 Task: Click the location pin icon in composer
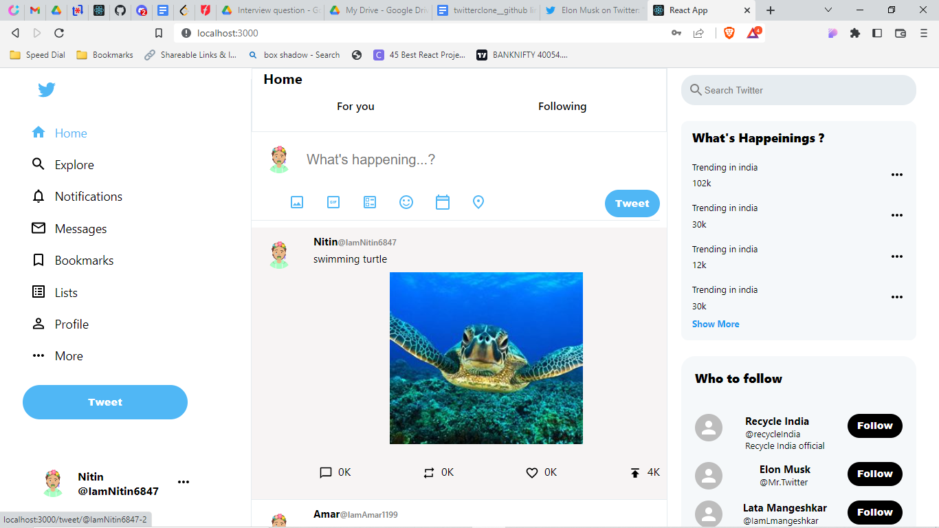pos(478,202)
